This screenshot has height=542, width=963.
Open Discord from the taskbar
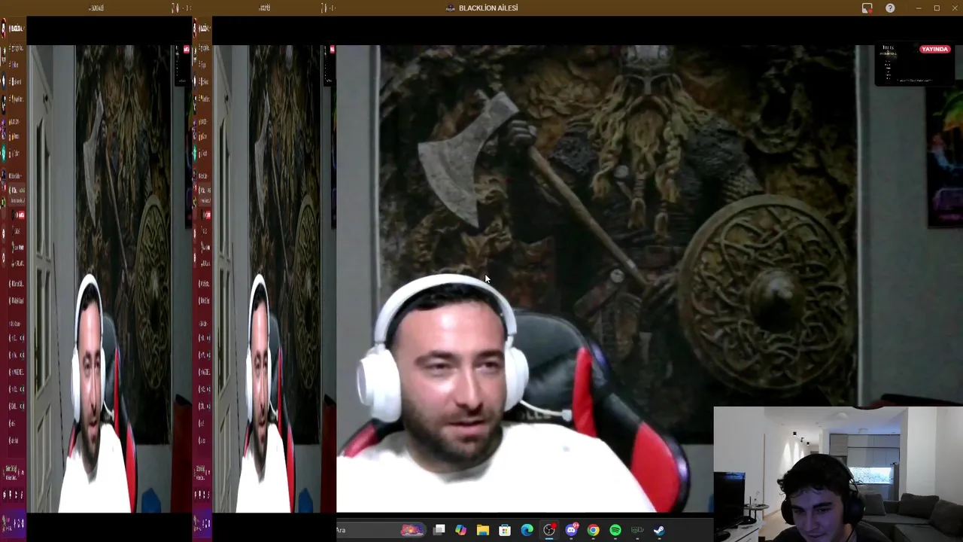[571, 530]
